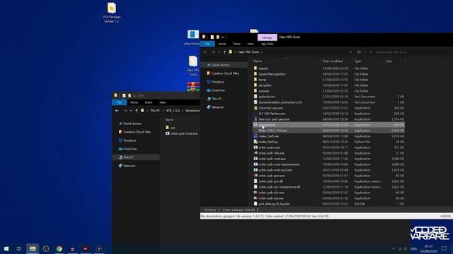The height and width of the screenshot is (254, 453).
Task: Select the repack folder
Action: [263, 68]
